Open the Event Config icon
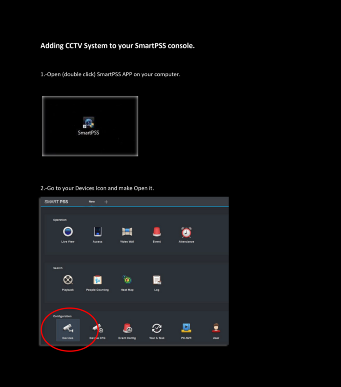 coord(127,328)
